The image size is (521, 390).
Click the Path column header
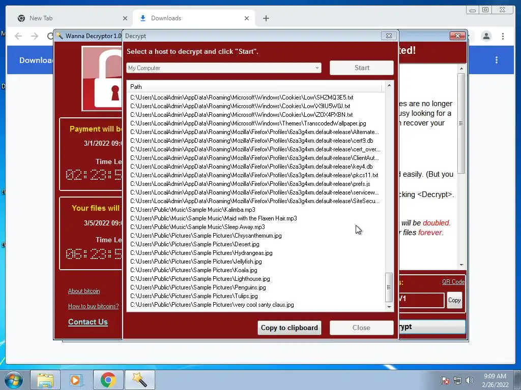click(x=254, y=86)
